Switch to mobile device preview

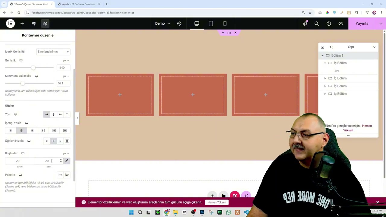point(225,24)
